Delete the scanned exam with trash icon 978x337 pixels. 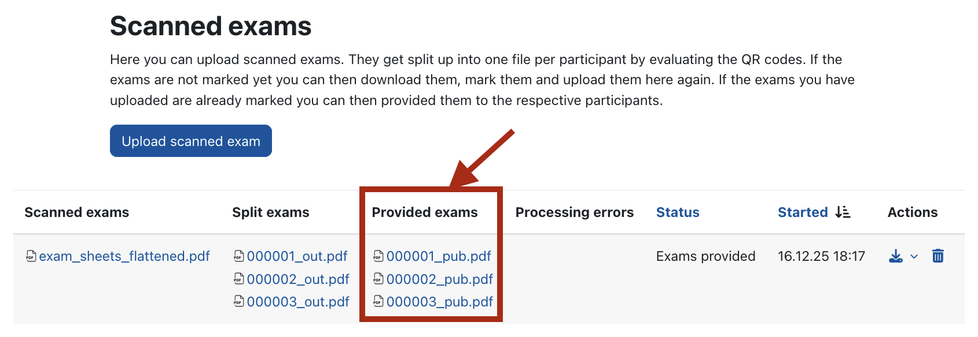click(x=938, y=256)
